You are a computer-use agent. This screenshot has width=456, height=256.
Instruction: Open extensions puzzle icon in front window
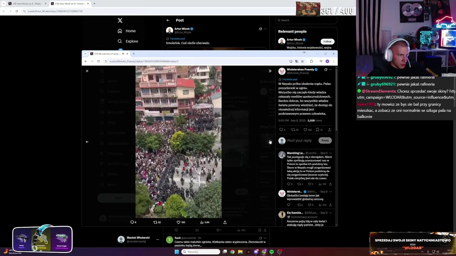pos(311,61)
